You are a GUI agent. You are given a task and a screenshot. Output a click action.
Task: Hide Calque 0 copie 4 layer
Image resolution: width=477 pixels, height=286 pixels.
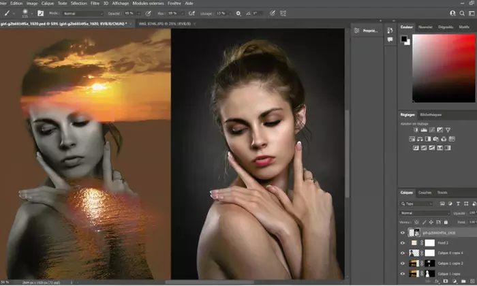[403, 253]
